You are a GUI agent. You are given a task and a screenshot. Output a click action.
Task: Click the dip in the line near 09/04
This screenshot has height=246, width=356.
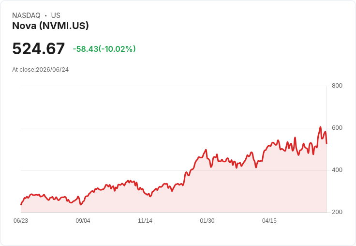[81, 205]
